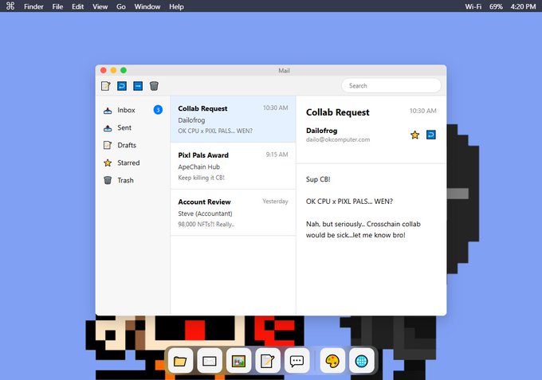Open the Window menu
Viewport: 542px width, 380px height.
click(147, 6)
